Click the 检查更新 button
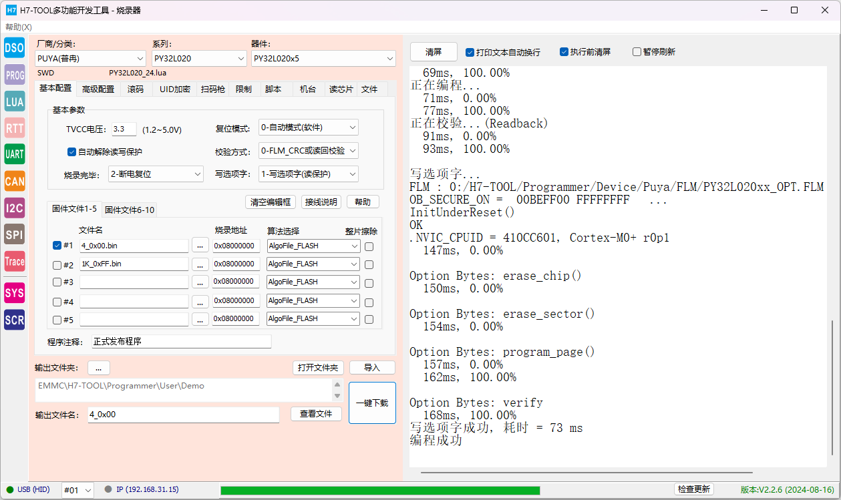This screenshot has height=500, width=841. point(694,489)
